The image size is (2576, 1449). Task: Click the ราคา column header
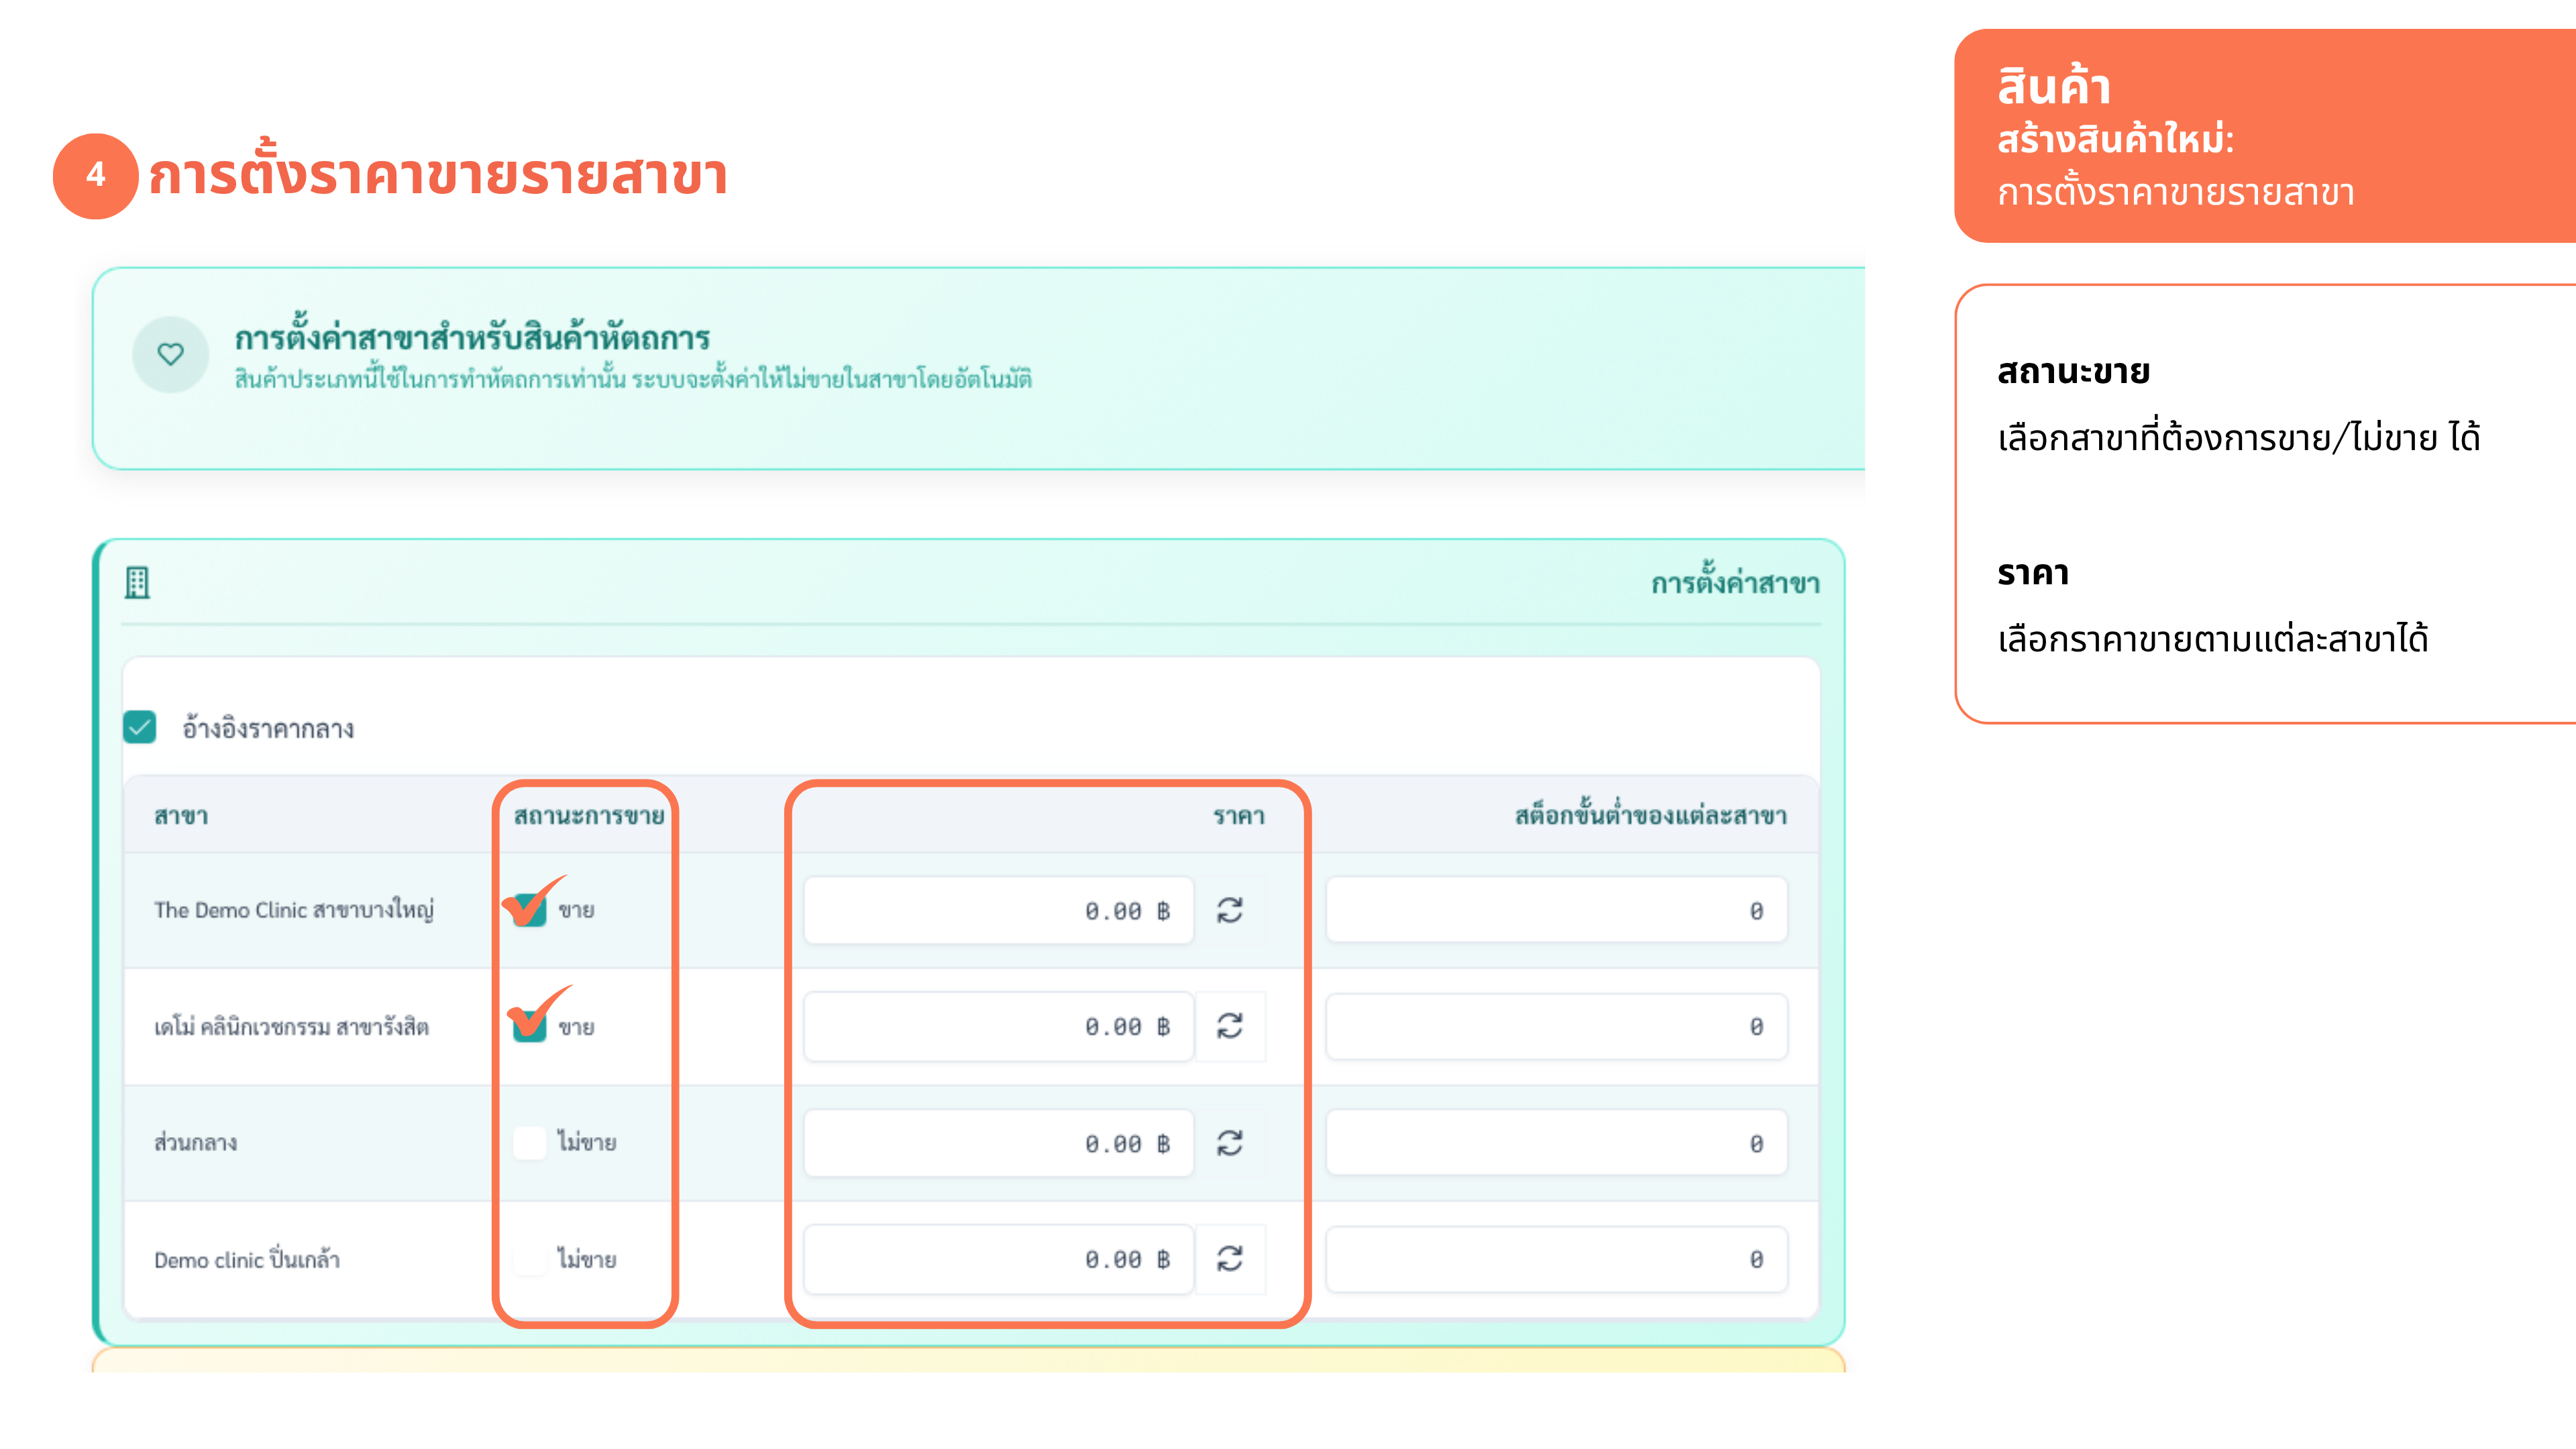1239,816
